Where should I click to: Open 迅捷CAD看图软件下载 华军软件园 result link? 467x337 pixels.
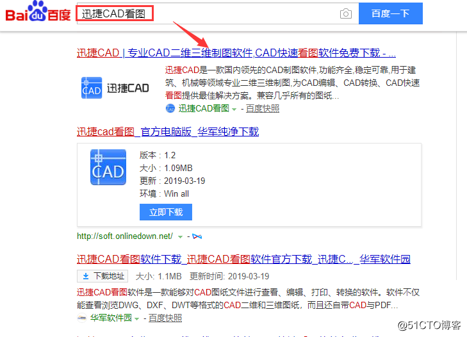243,259
